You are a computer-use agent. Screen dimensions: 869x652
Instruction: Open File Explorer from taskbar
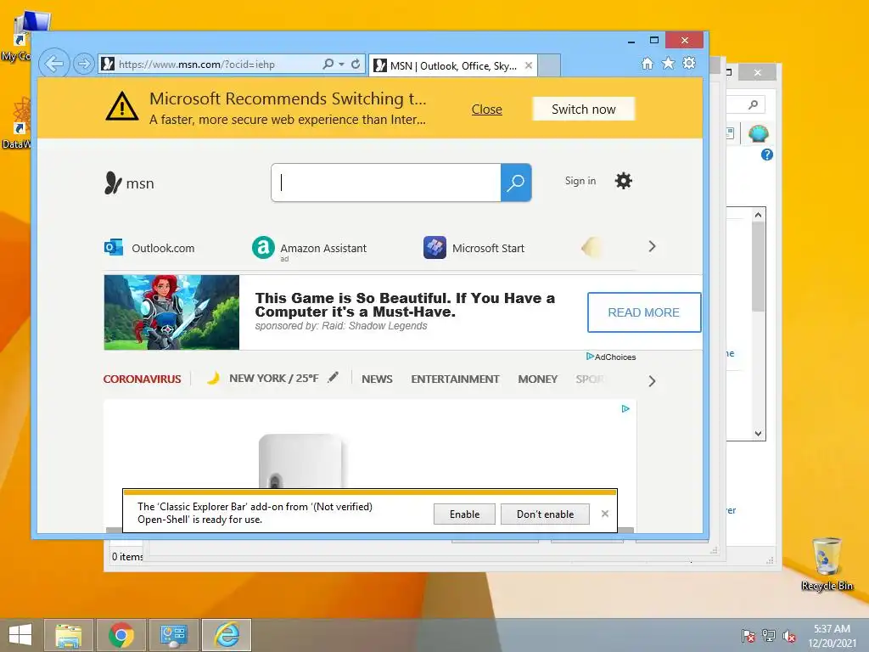point(68,635)
